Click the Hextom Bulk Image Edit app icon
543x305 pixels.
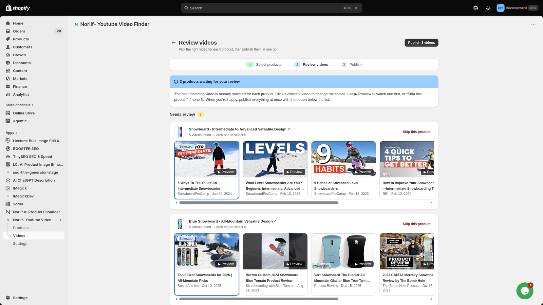(x=8, y=141)
